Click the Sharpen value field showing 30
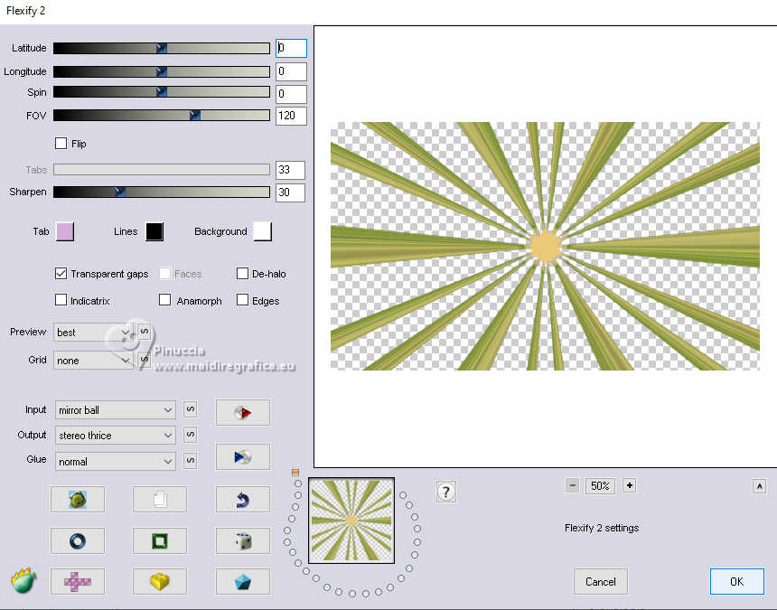 click(x=290, y=192)
